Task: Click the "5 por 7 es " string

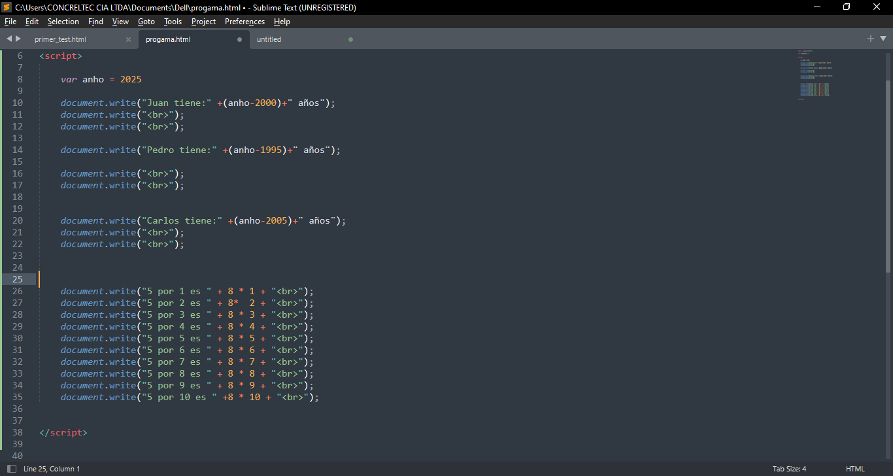Action: pos(177,362)
